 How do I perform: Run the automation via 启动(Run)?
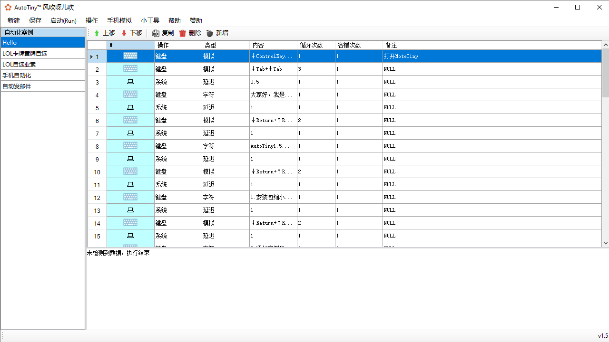pyautogui.click(x=63, y=20)
